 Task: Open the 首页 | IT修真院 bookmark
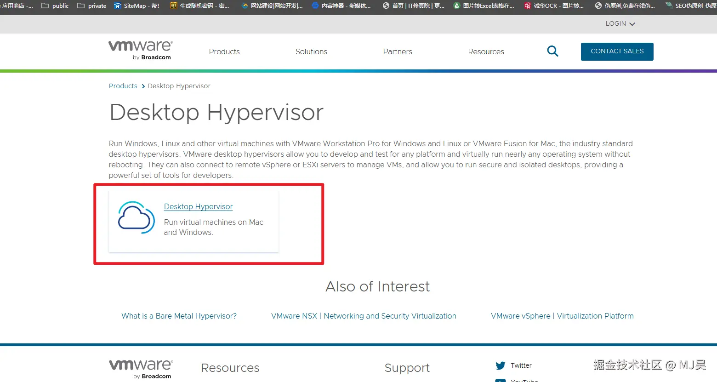[x=413, y=6]
